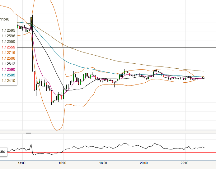
Task: Click the pane resize grip handle
Action: 29,133
